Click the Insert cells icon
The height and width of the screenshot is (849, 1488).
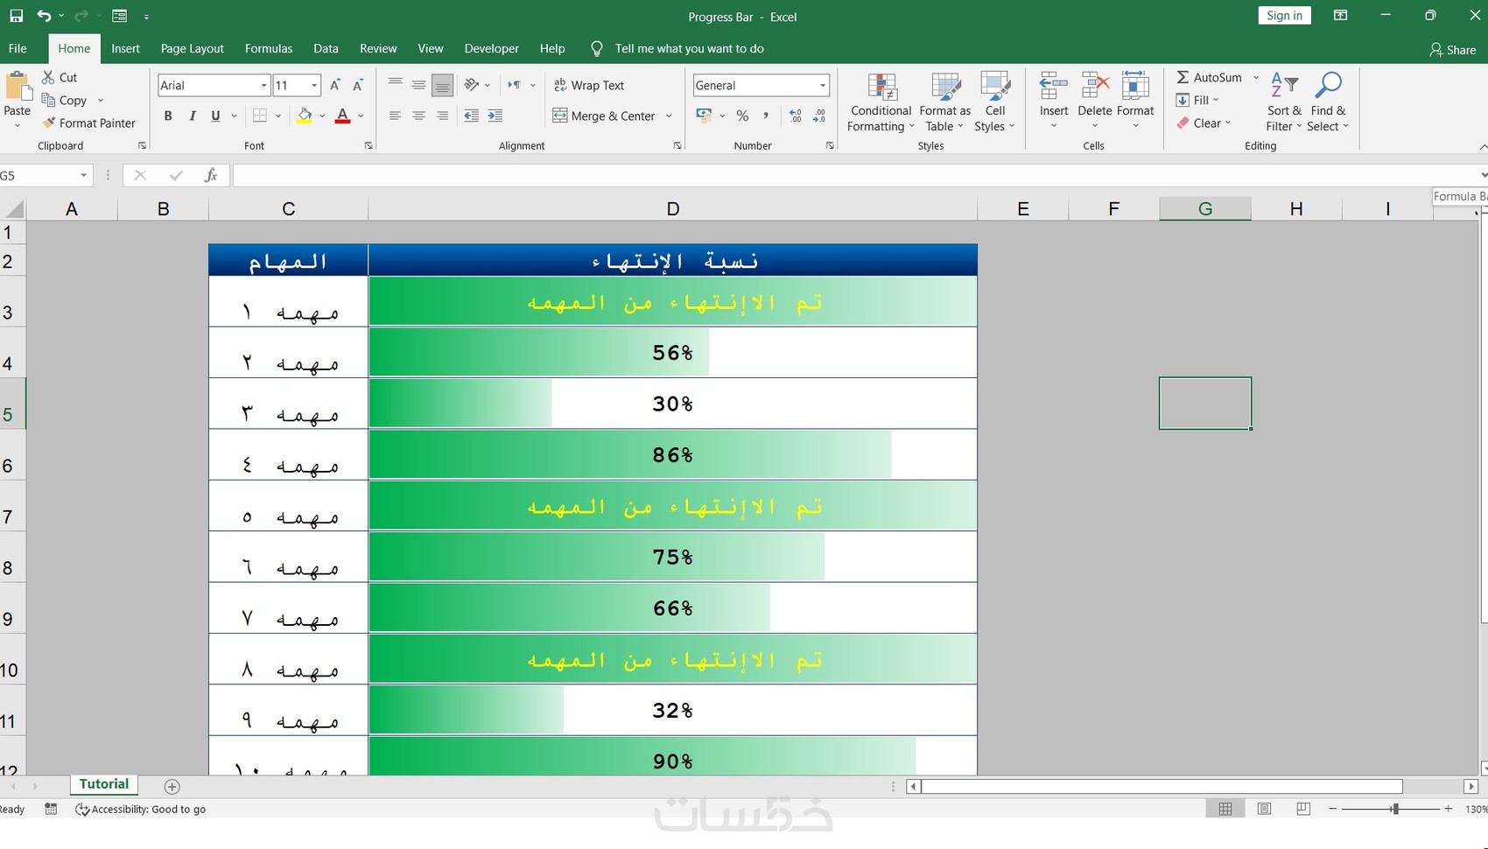tap(1053, 87)
